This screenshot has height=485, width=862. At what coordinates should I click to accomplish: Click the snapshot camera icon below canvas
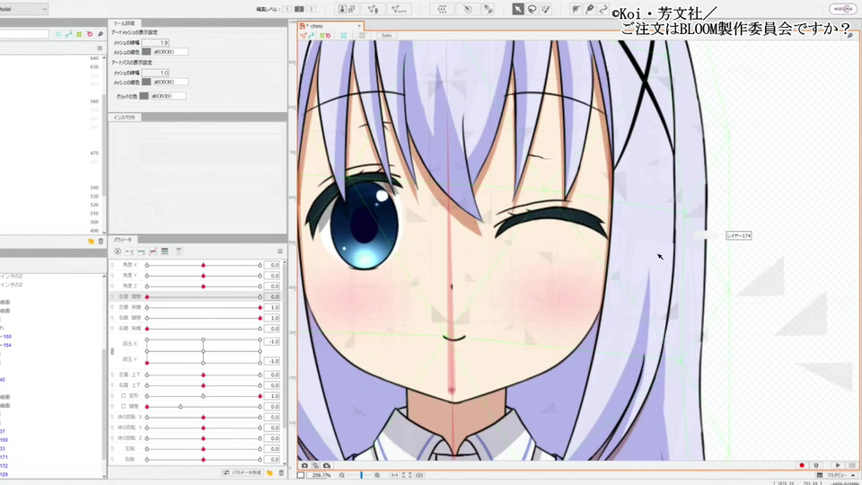pyautogui.click(x=304, y=465)
